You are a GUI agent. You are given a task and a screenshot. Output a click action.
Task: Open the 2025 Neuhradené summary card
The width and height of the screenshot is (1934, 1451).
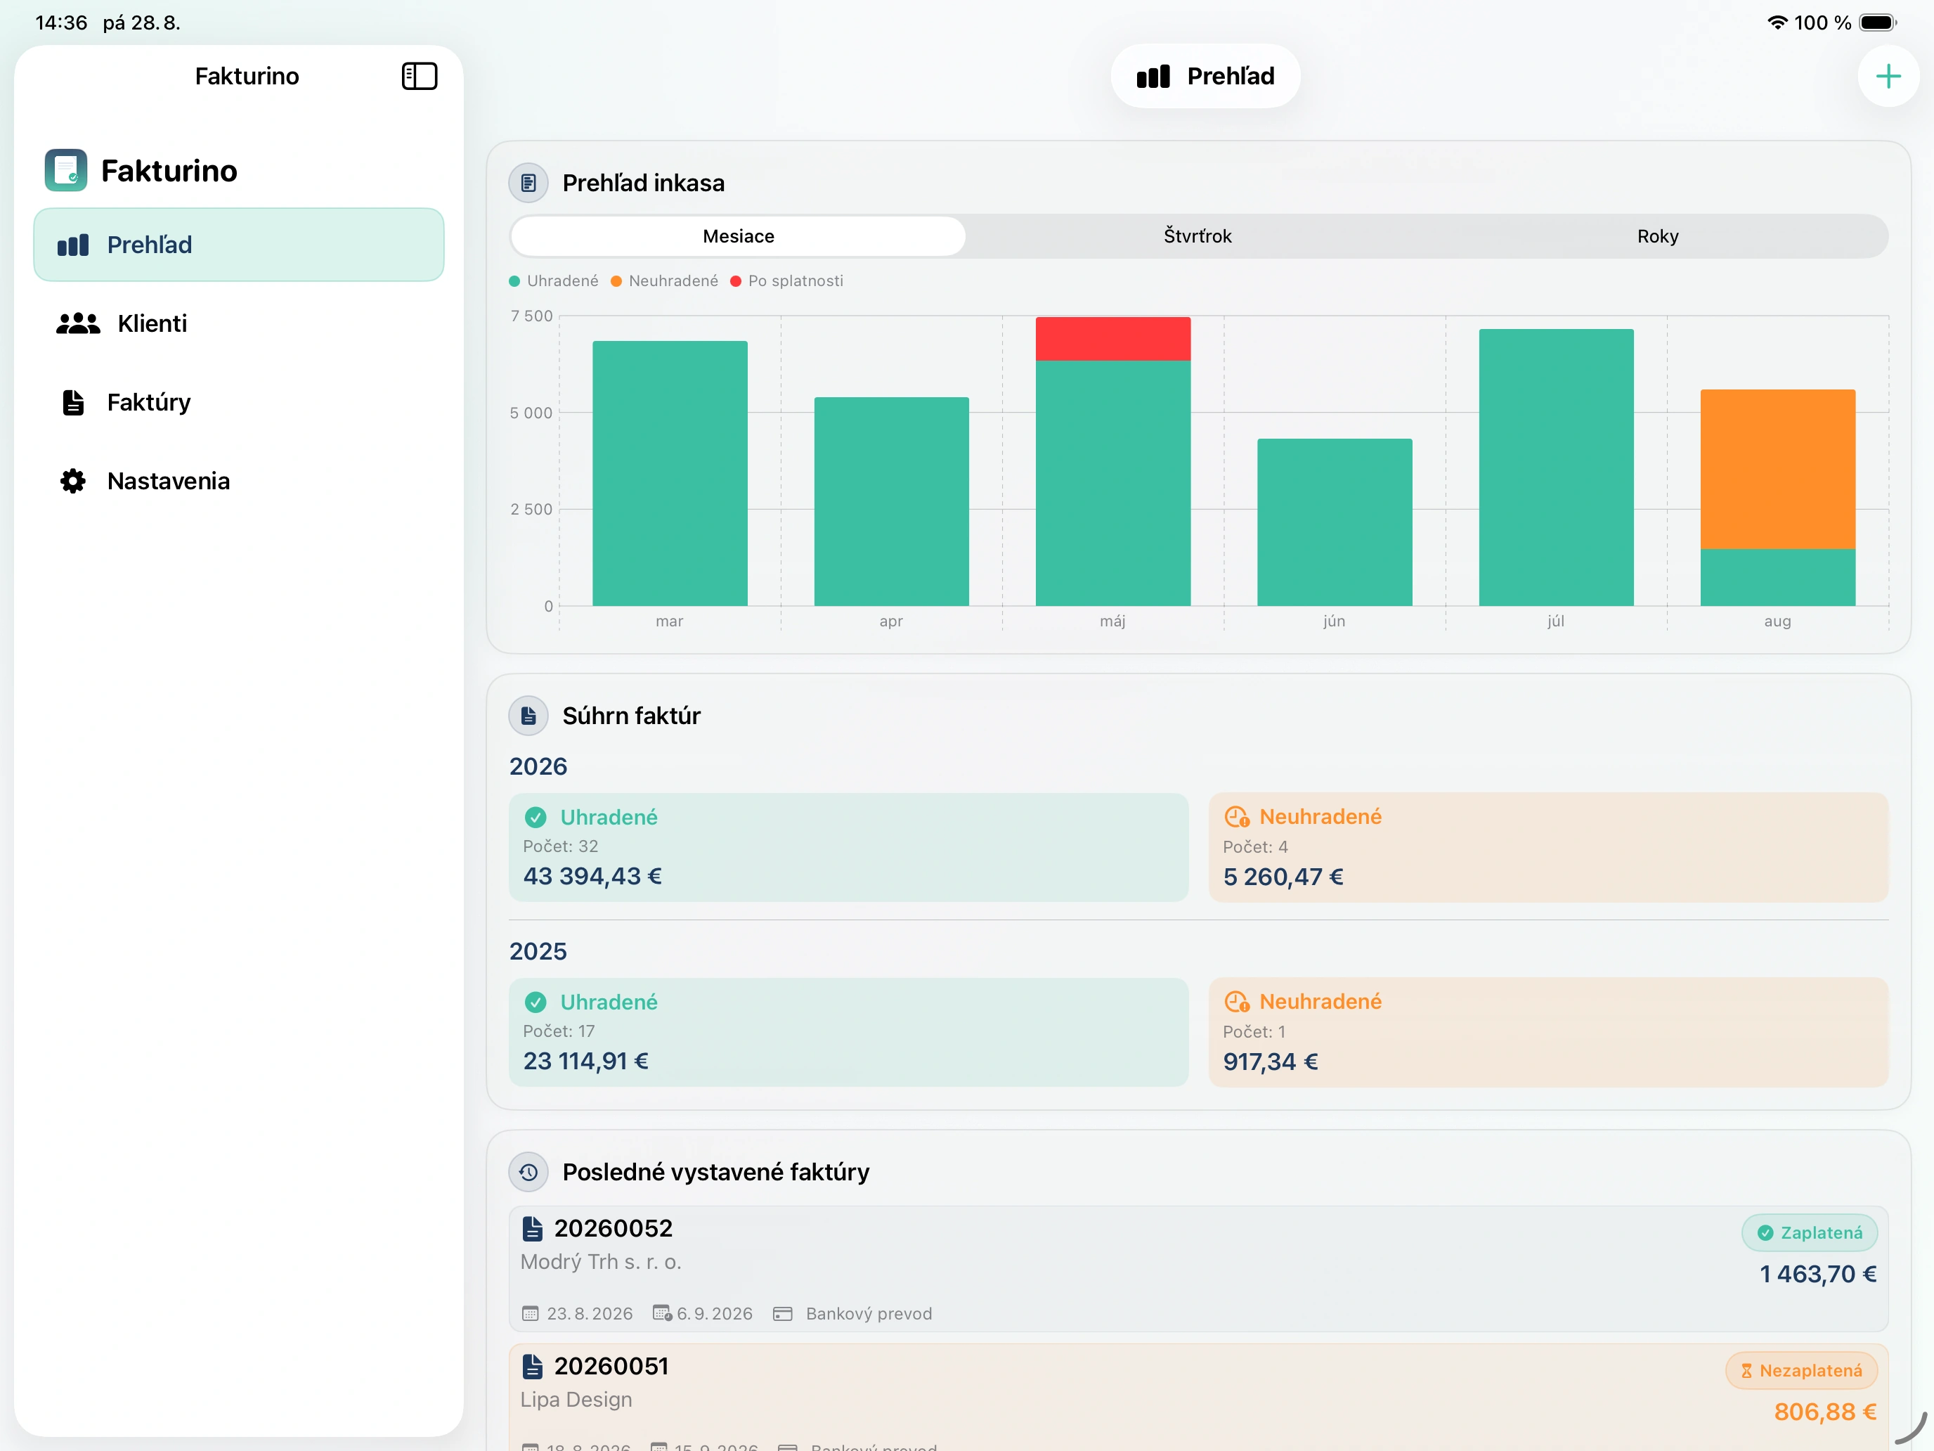[x=1547, y=1032]
